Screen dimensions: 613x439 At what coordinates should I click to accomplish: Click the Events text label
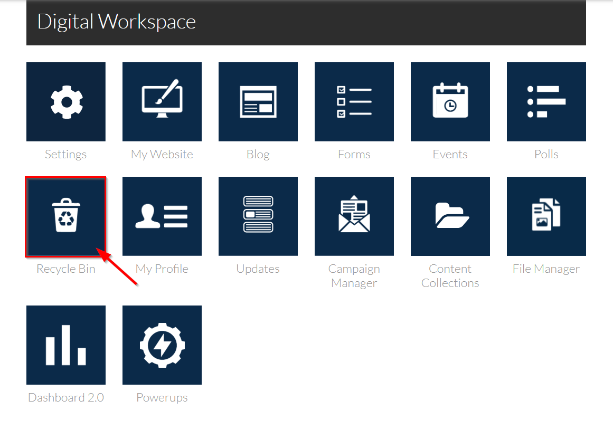pyautogui.click(x=450, y=154)
